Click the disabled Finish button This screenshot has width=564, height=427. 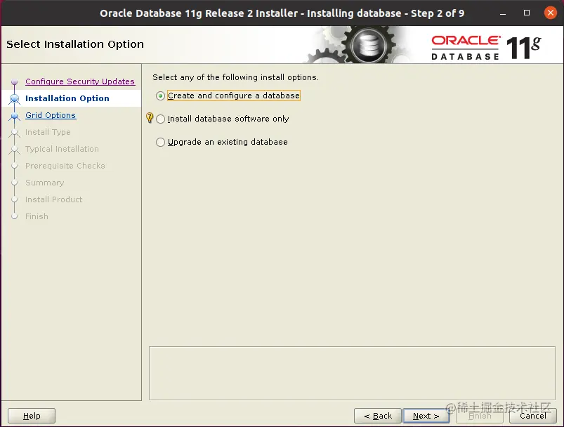480,416
